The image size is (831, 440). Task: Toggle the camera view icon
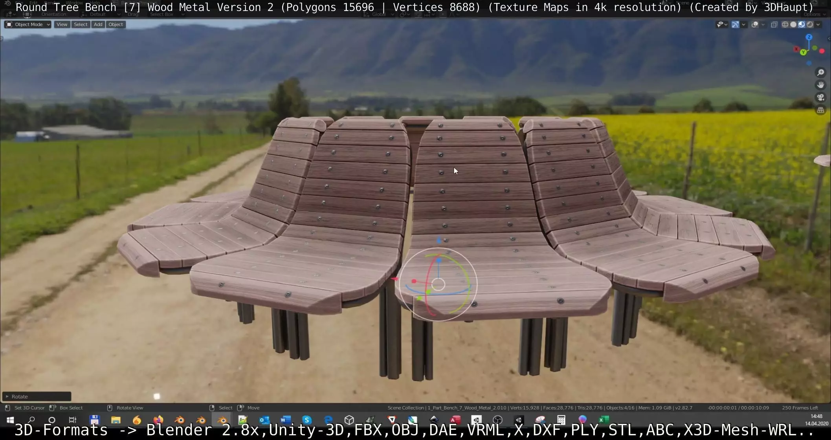click(x=820, y=97)
